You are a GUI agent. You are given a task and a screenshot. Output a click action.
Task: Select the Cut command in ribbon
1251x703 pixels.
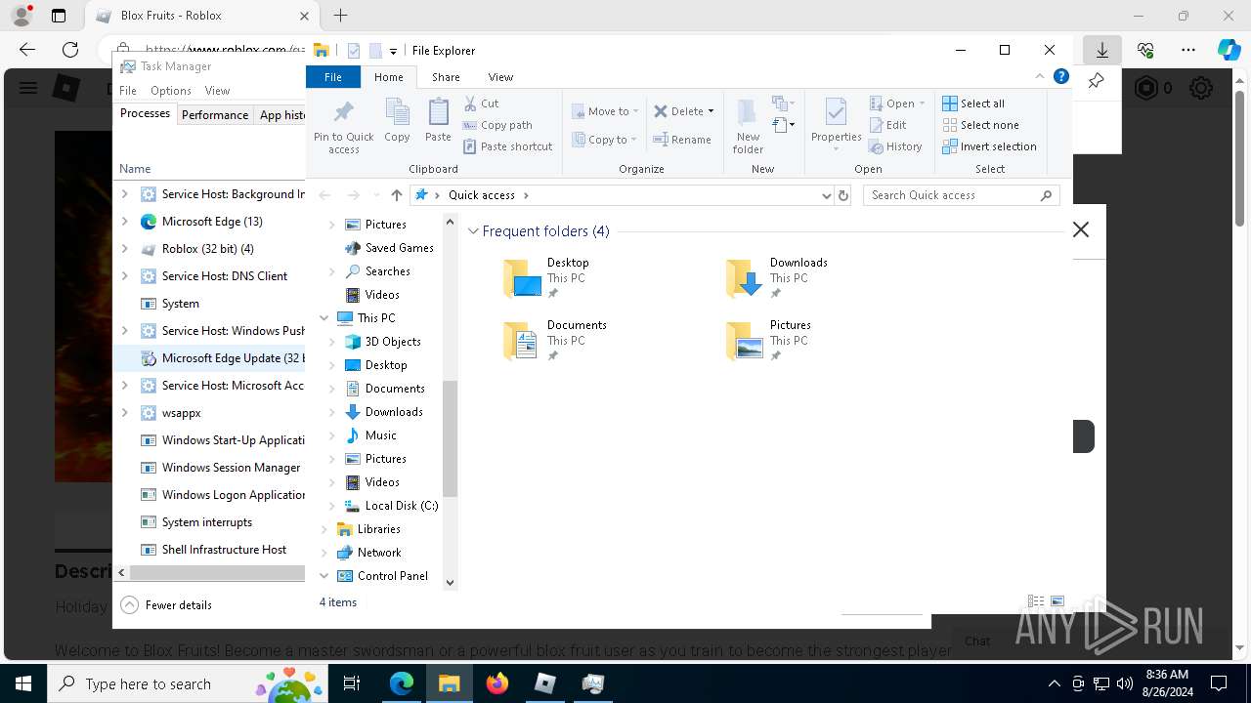coord(481,103)
